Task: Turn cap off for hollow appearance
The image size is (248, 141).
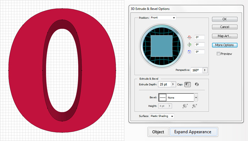Action: coord(197,84)
